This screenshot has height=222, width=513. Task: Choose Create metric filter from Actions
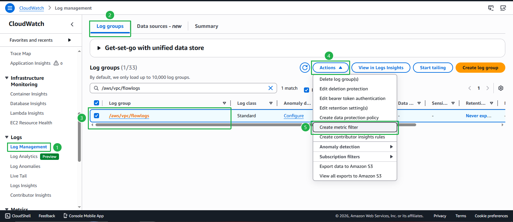coord(355,127)
